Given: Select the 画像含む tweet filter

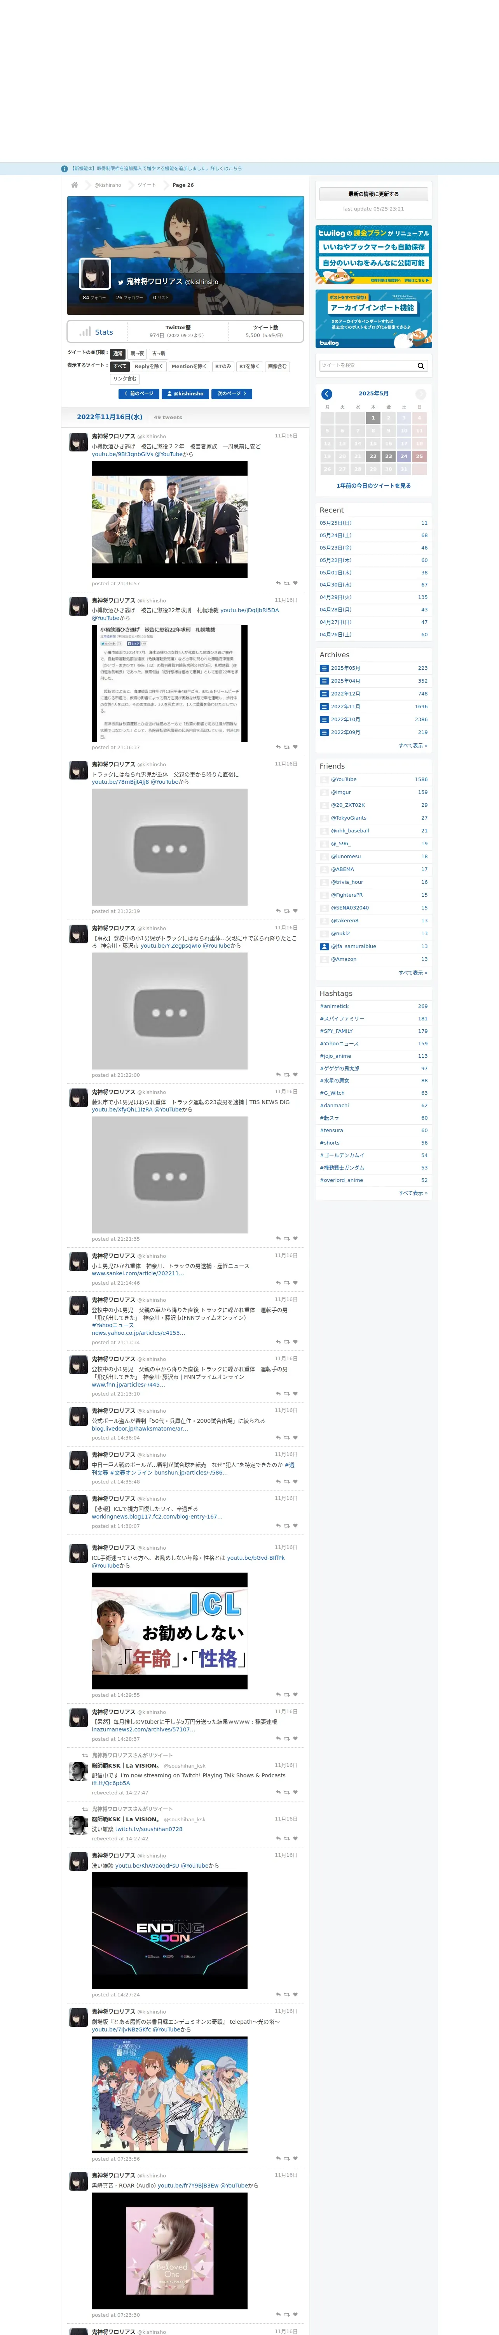Looking at the screenshot, I should pos(277,366).
